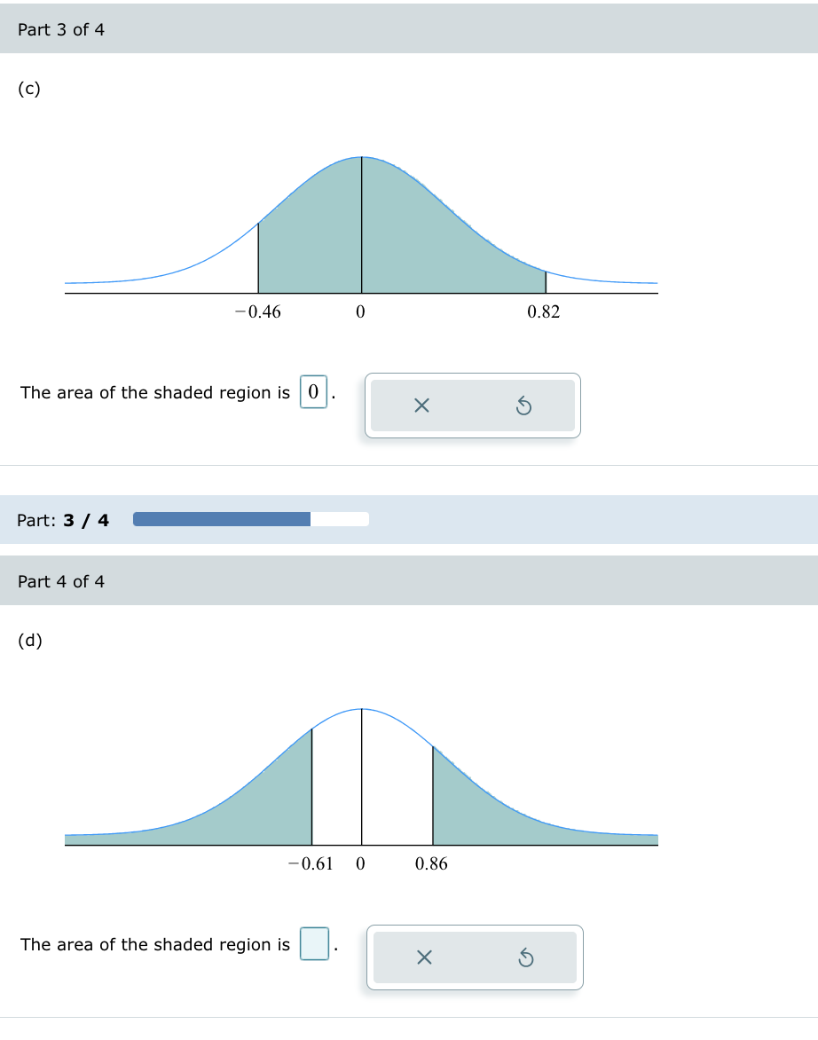Click the -0.46 axis label
The width and height of the screenshot is (818, 1040).
pos(257,311)
